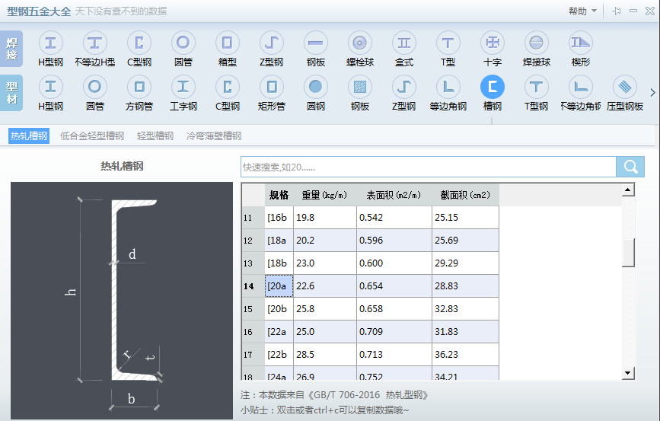660x421 pixels.
Task: Select the [18b specification cell
Action: [279, 263]
